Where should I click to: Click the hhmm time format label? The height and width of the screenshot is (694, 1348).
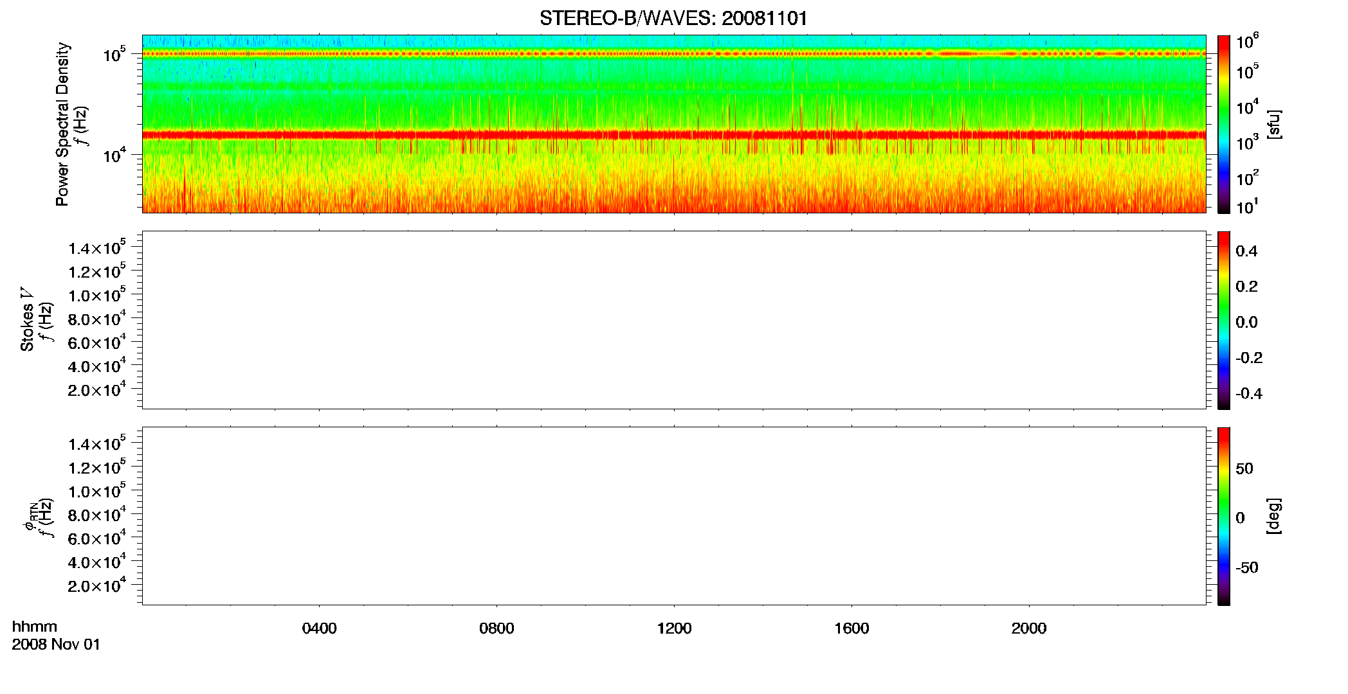(35, 627)
